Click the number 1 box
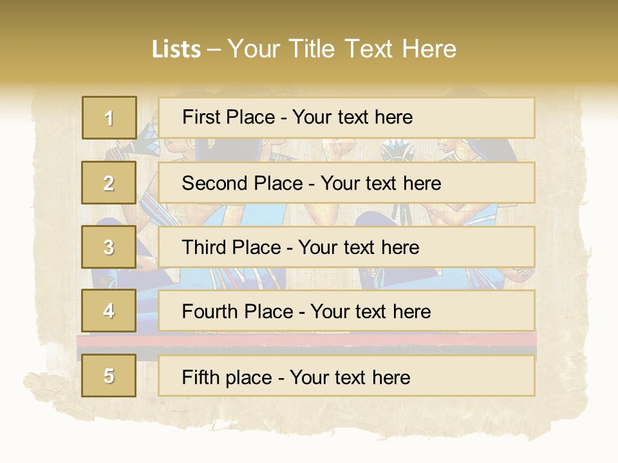The height and width of the screenshot is (463, 618). [109, 118]
